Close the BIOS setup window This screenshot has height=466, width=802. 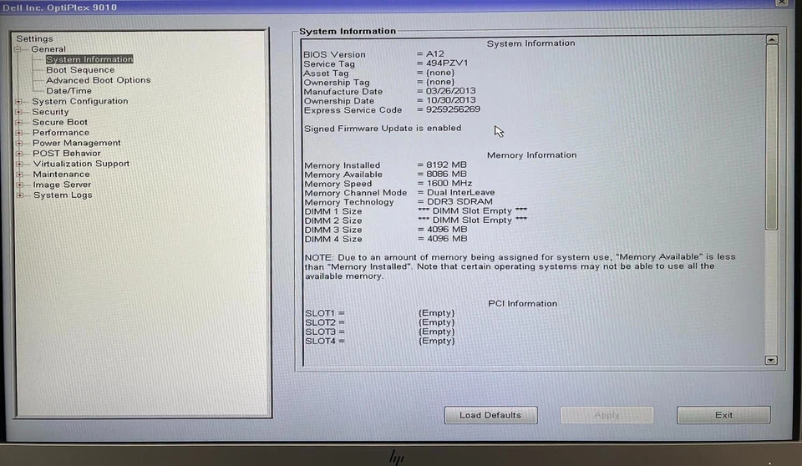(x=782, y=2)
